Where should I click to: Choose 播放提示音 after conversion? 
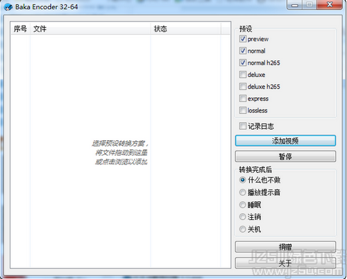[242, 192]
